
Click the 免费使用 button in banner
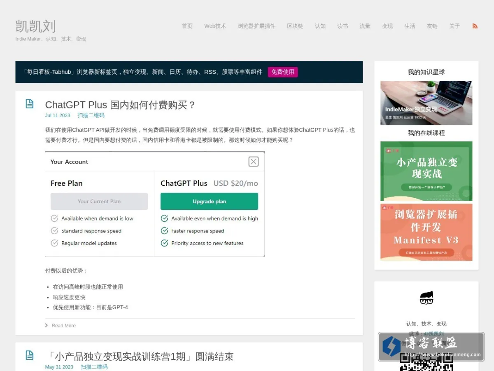(x=283, y=72)
